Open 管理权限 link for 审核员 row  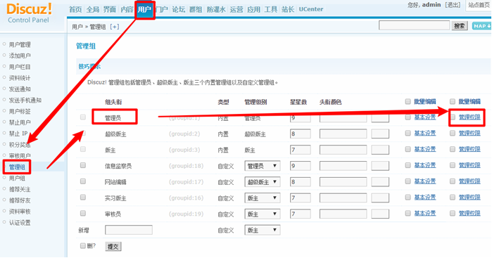[469, 213]
